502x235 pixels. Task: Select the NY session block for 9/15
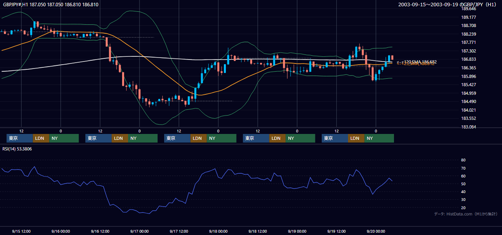64,138
